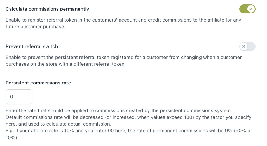Click the 'Enable to register referral token' description line
This screenshot has width=267, height=146.
[x=123, y=20]
